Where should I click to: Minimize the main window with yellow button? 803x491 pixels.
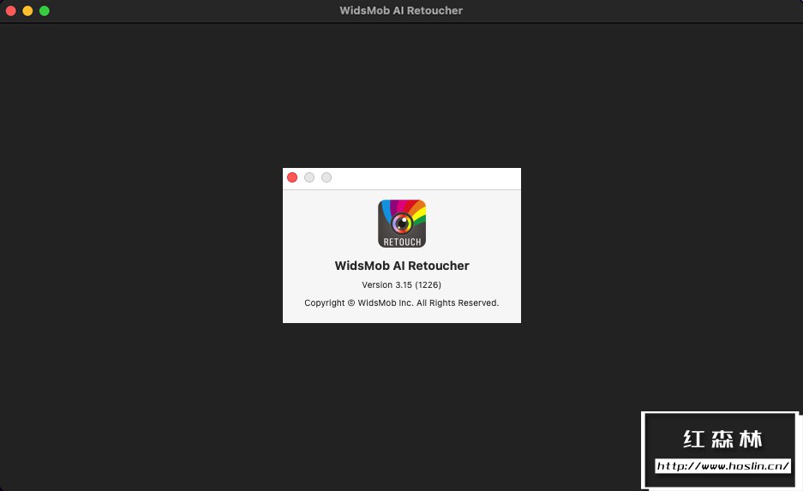27,11
